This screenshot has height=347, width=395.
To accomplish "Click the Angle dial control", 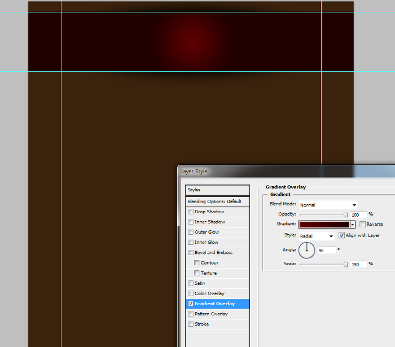I will [306, 251].
